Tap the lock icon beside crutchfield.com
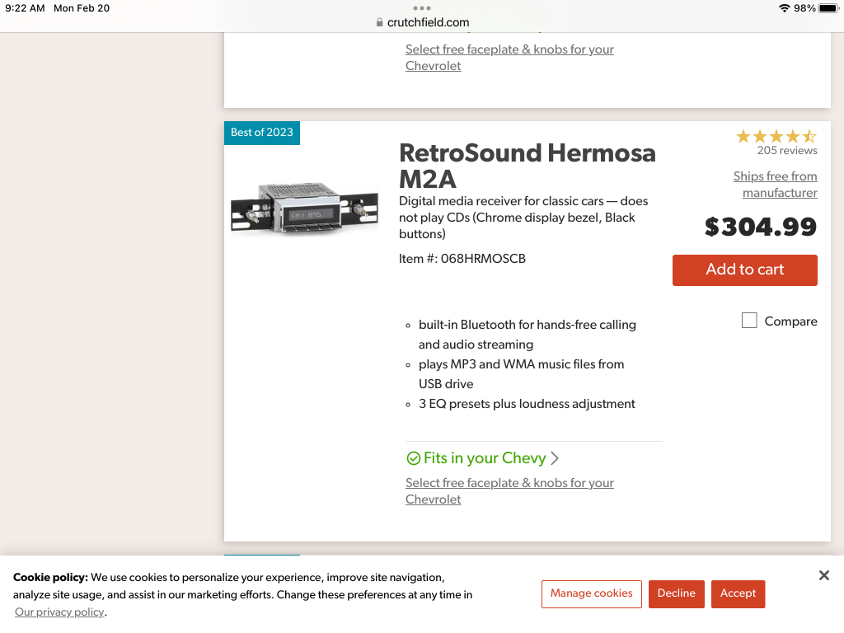 [379, 22]
